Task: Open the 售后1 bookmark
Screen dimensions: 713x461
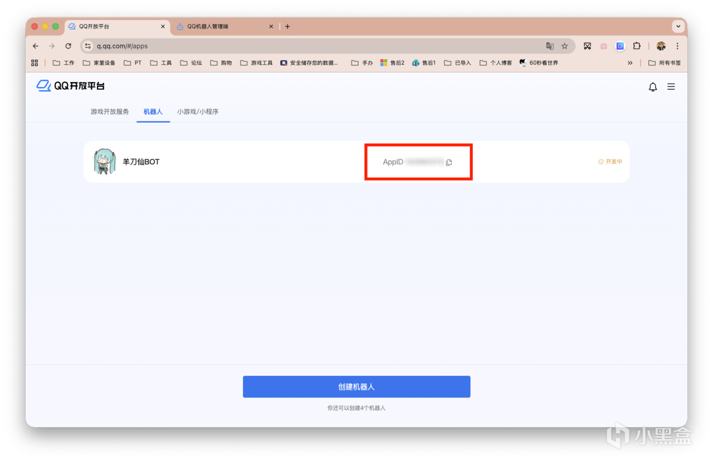Action: (424, 63)
